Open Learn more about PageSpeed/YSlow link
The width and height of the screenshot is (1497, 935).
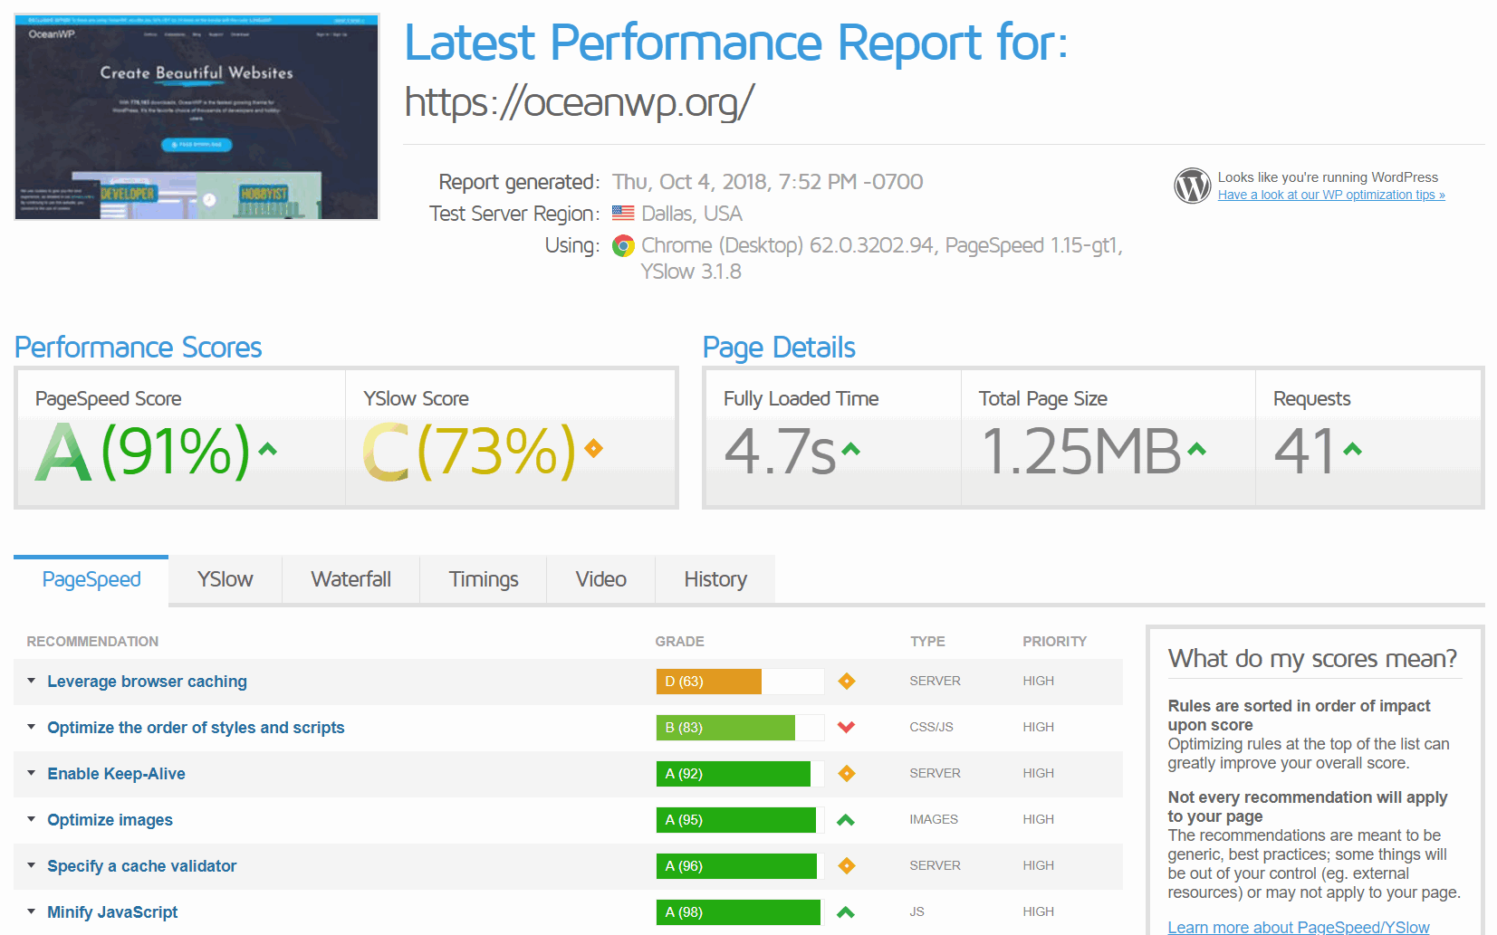coord(1299,927)
